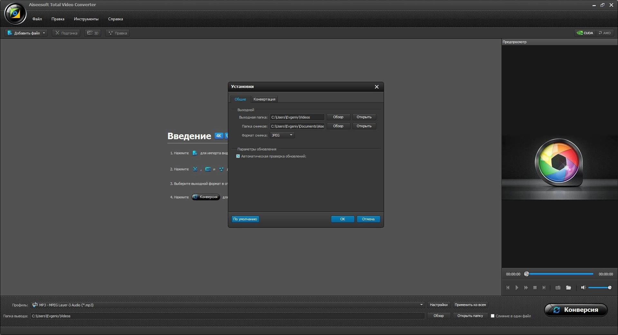Confirm settings with OK
Screen dimensions: 618x335
342,219
